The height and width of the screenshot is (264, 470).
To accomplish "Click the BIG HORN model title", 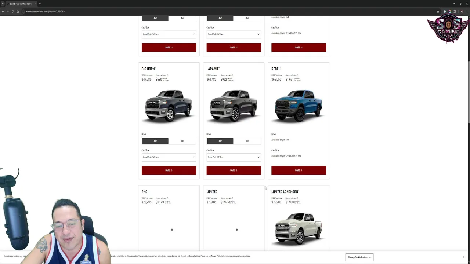I will coord(148,69).
